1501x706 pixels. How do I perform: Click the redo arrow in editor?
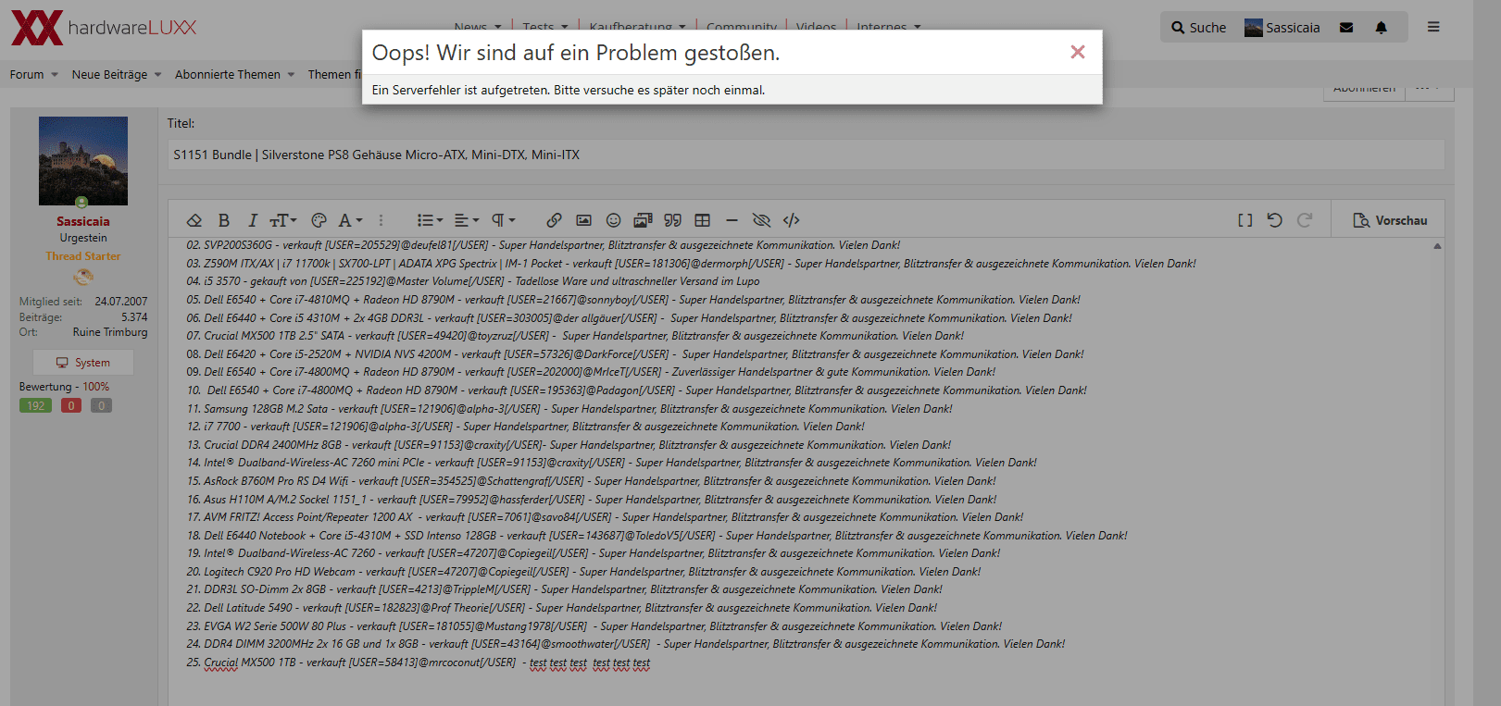pos(1305,220)
